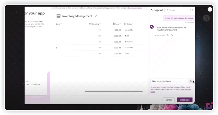This screenshot has height=115, width=218.
Task: Open the Quantity column dropdown
Action: [x=100, y=24]
